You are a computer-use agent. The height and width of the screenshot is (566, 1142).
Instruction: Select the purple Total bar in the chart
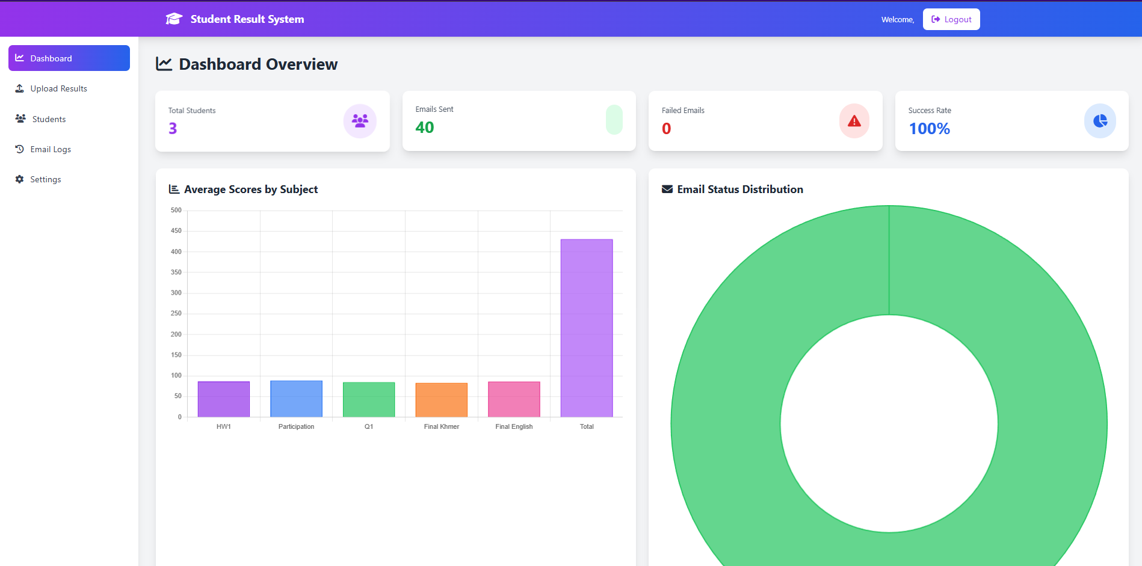586,328
